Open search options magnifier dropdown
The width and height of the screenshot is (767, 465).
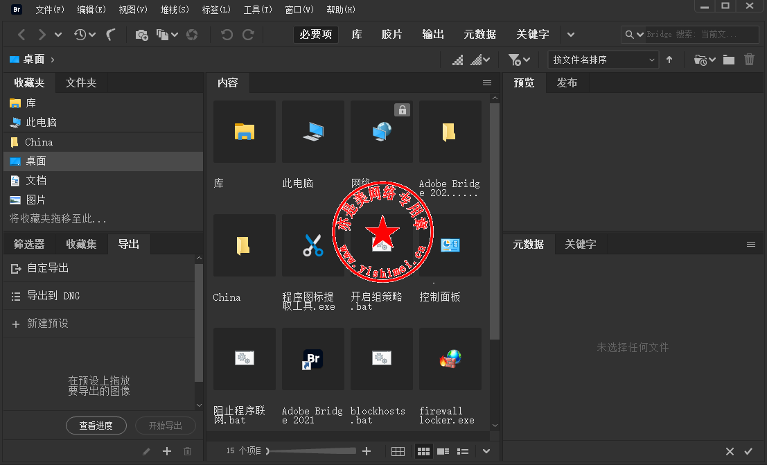coord(634,34)
